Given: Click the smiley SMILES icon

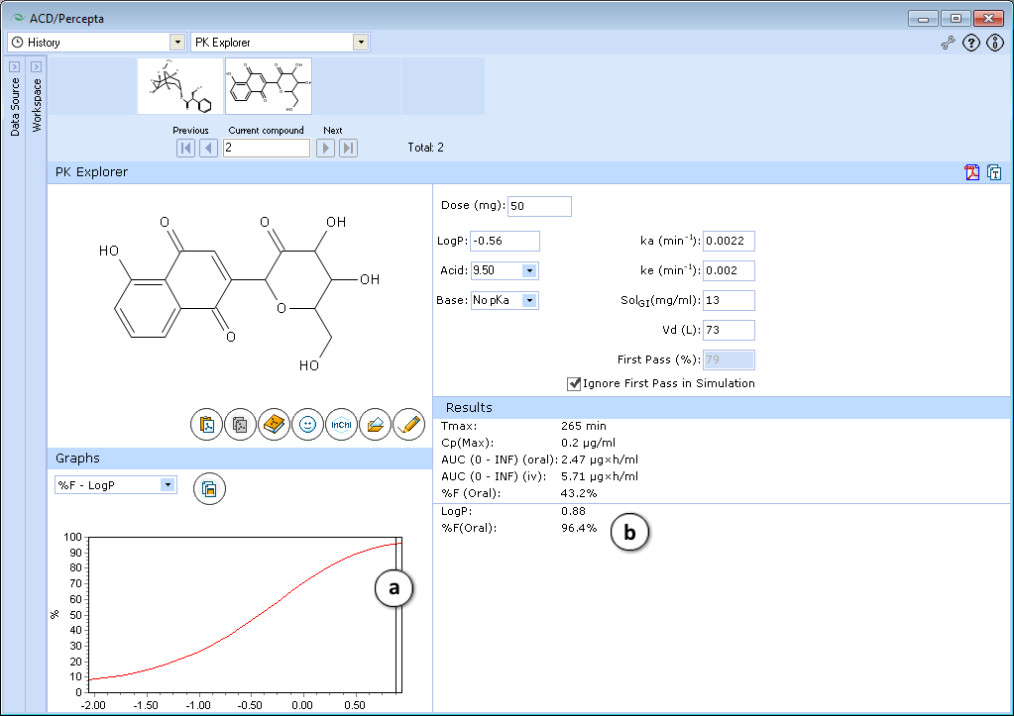Looking at the screenshot, I should pyautogui.click(x=308, y=425).
